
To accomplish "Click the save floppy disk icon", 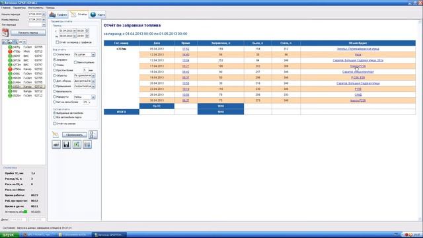I will click(x=66, y=145).
